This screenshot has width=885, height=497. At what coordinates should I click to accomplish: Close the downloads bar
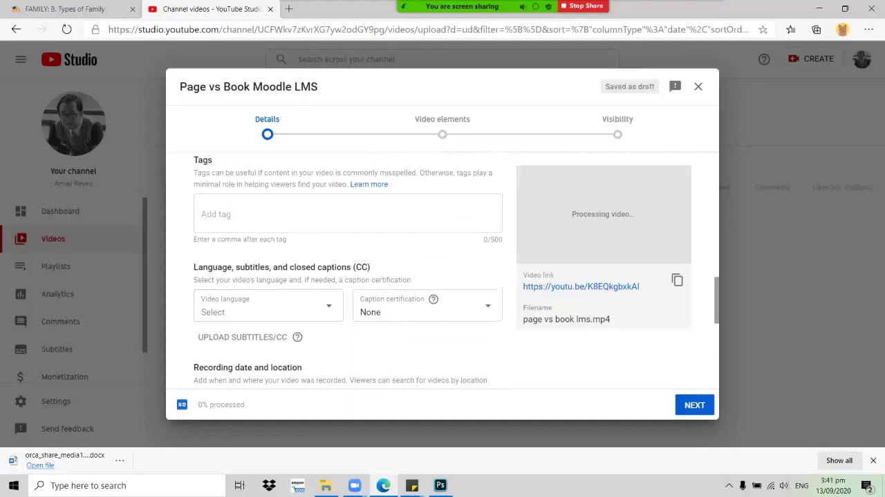point(873,460)
